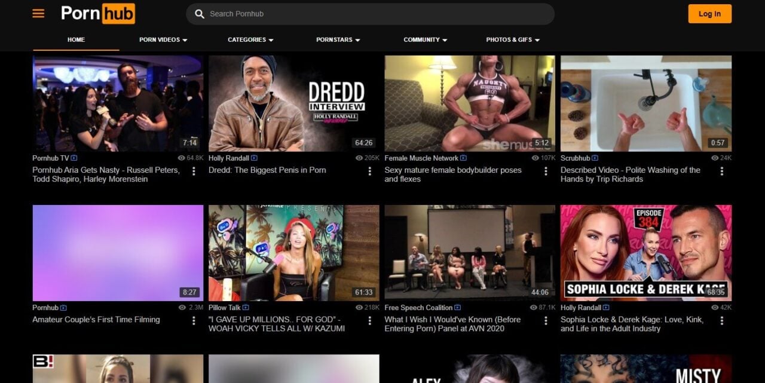765x383 pixels.
Task: Play the Dredd Interview thumbnail, 64:26
Action: [293, 103]
